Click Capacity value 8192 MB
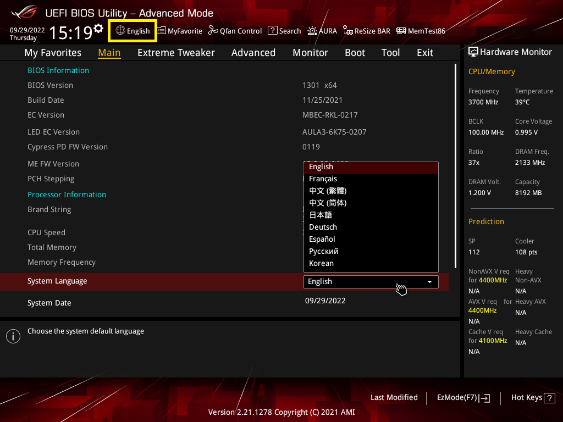 (x=528, y=193)
